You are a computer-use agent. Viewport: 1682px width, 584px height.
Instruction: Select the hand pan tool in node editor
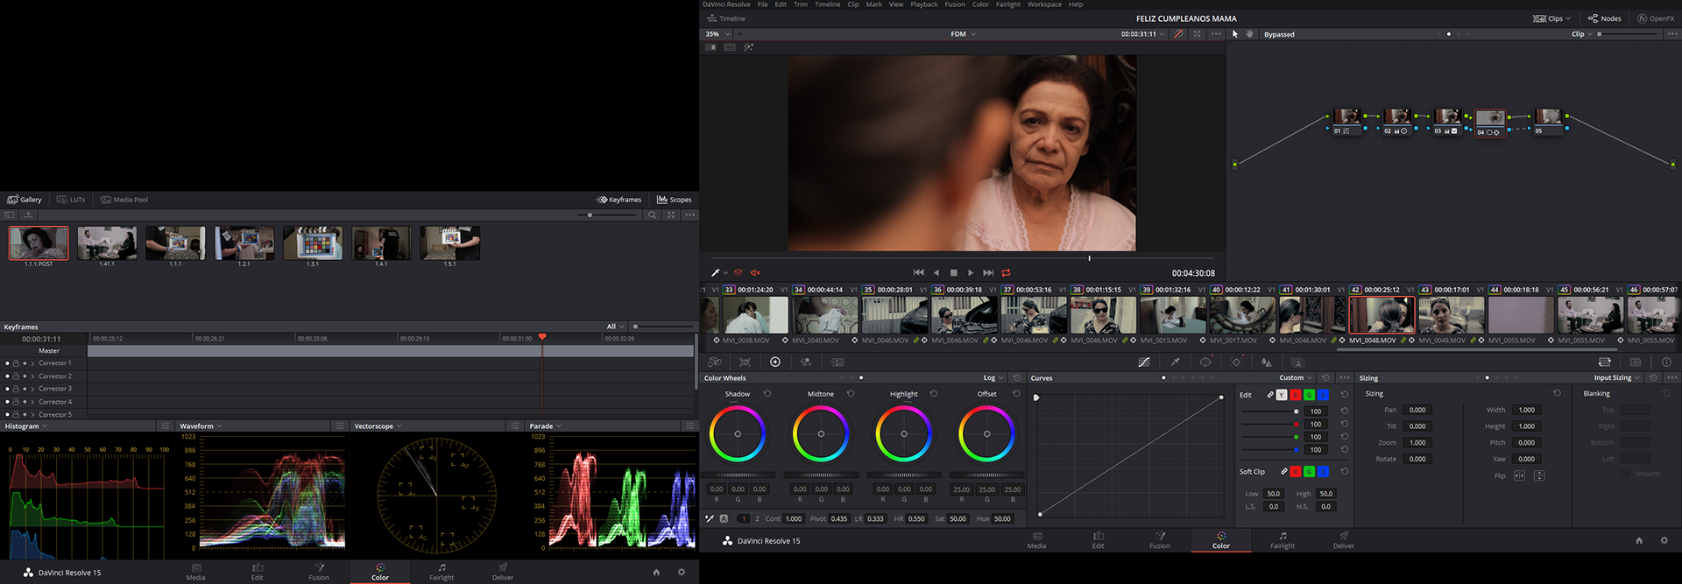[1249, 34]
